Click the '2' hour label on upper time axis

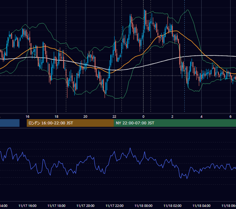point(172,117)
